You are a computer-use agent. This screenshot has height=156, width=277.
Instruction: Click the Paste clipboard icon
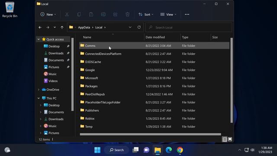click(91, 14)
